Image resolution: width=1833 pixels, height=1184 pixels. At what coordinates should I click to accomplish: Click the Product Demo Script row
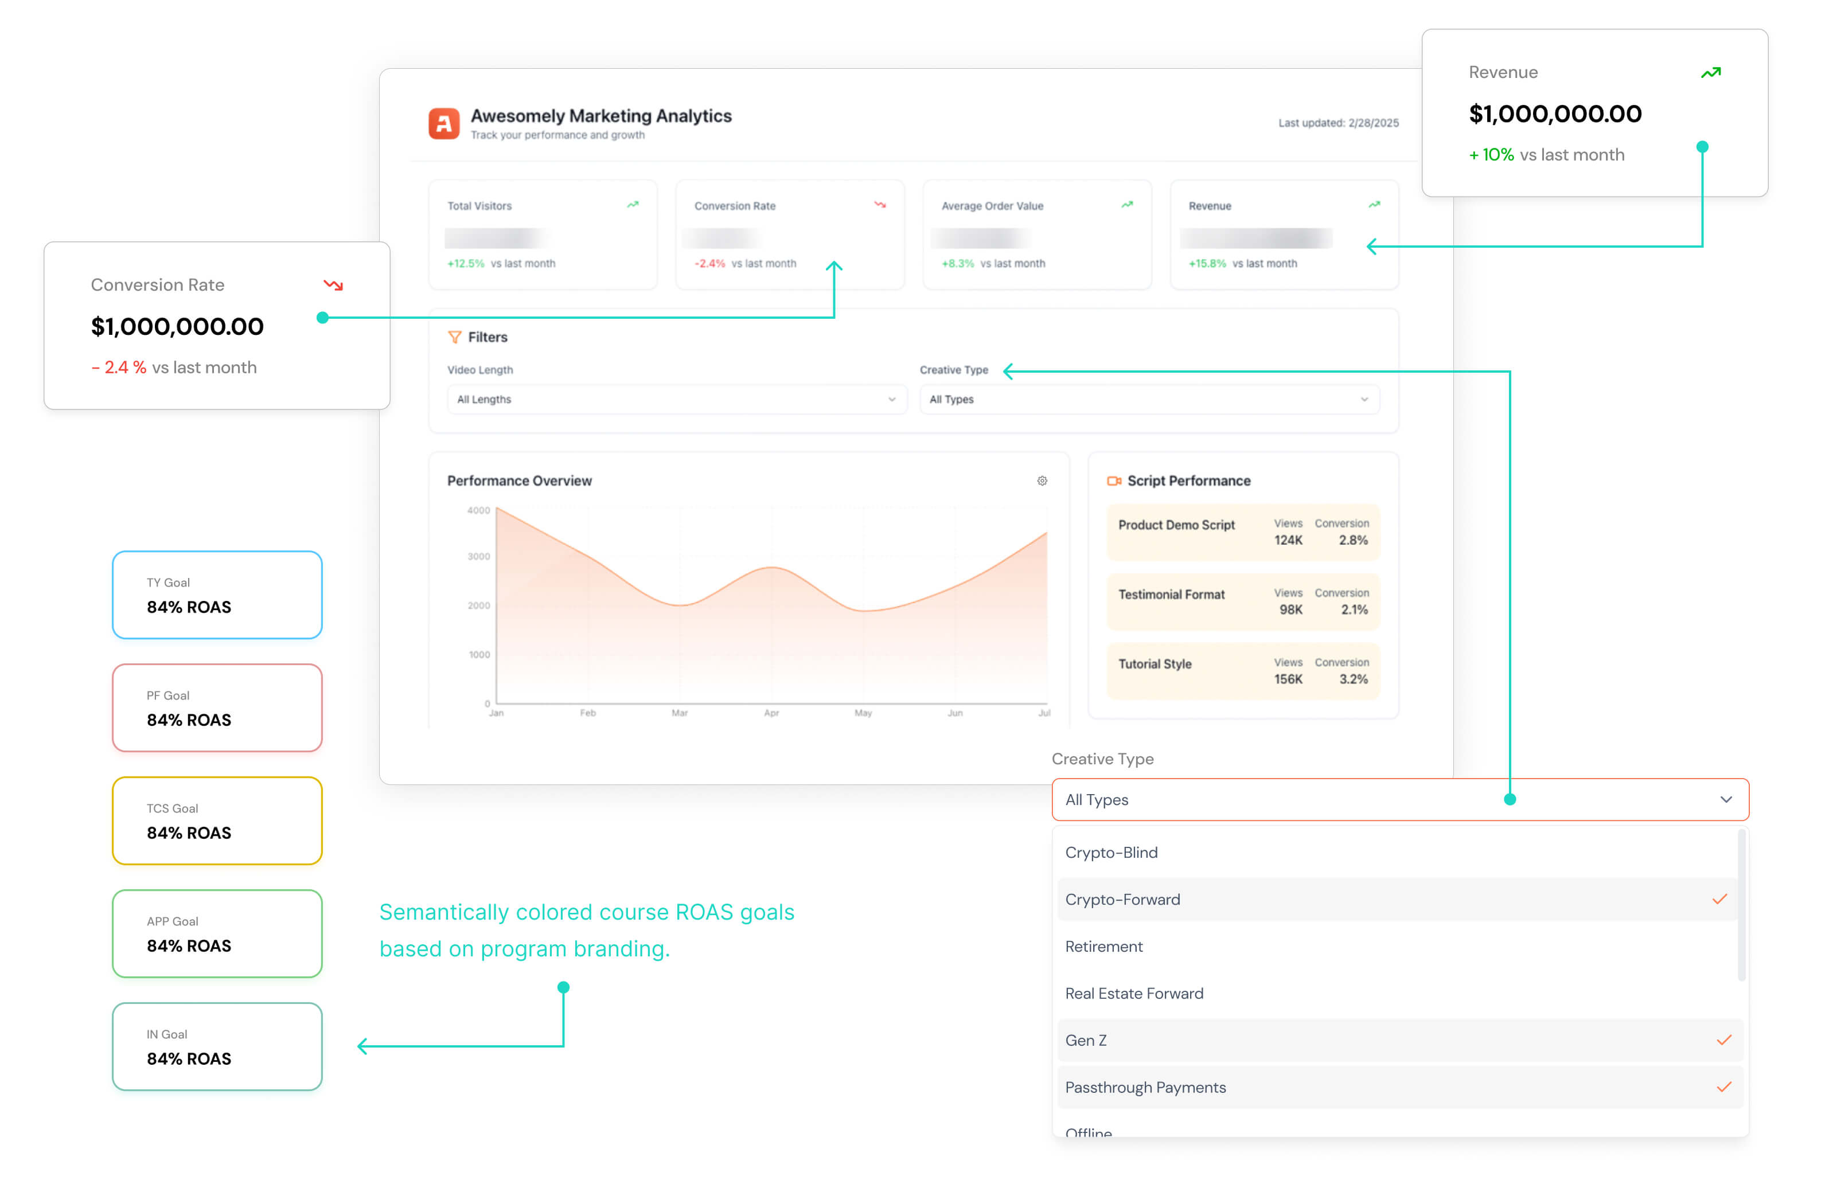(1242, 532)
